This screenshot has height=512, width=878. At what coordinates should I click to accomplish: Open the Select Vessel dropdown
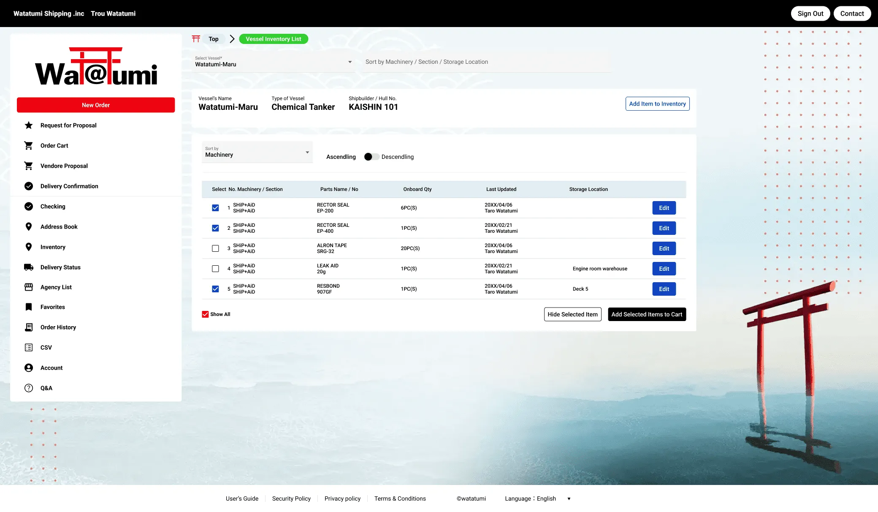(273, 62)
